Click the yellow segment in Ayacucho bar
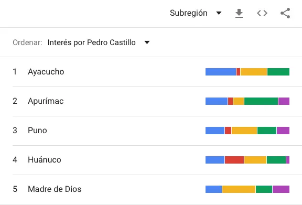The width and height of the screenshot is (302, 205). pyautogui.click(x=254, y=72)
